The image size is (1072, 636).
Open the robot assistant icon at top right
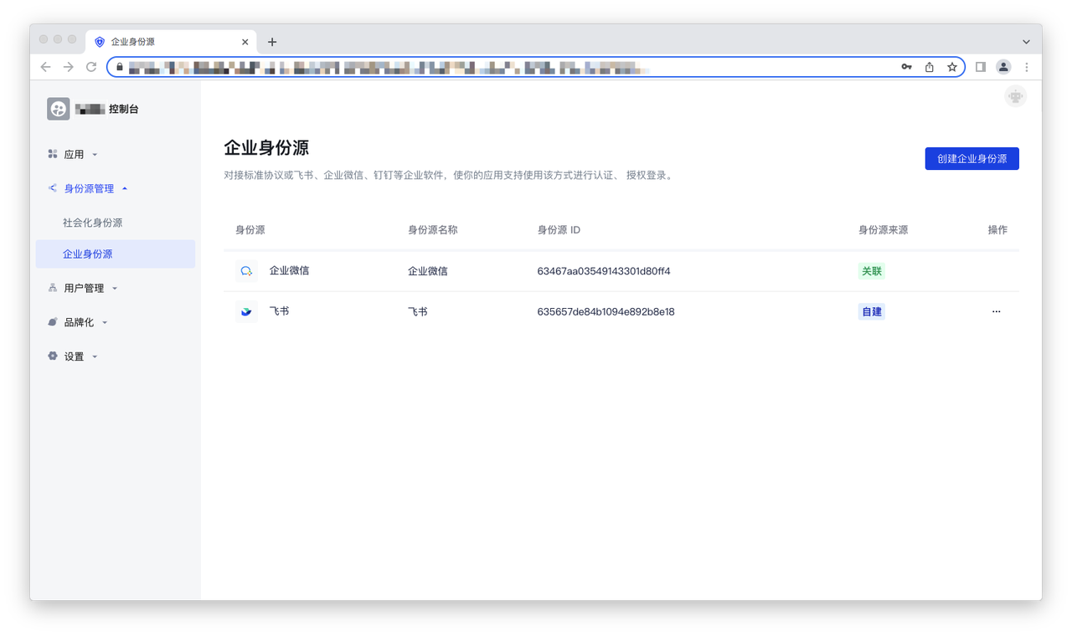pyautogui.click(x=1015, y=96)
